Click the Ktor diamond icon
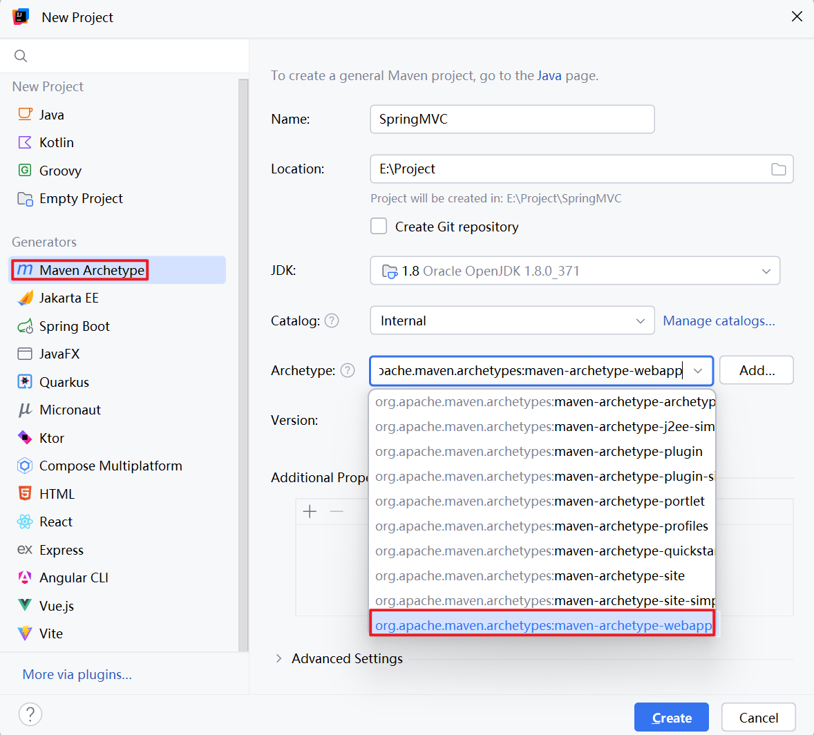The height and width of the screenshot is (735, 814). coord(25,437)
